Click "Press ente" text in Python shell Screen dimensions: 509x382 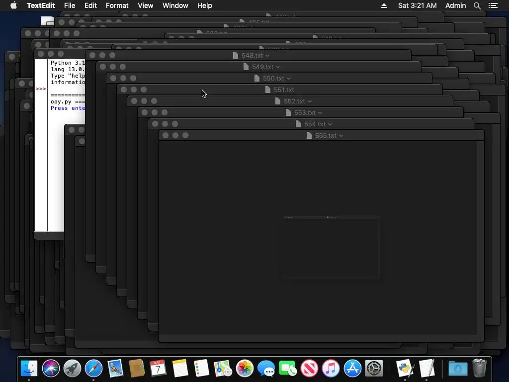pos(68,108)
